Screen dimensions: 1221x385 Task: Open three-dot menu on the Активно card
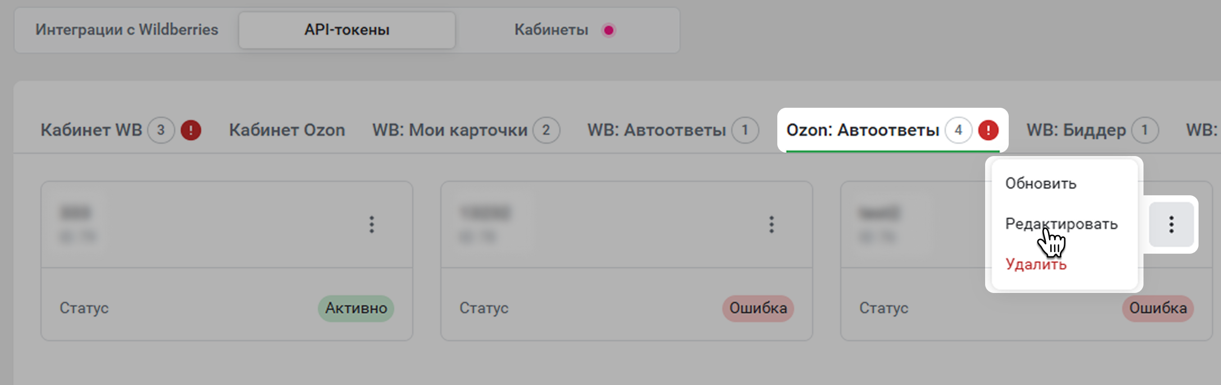371,224
